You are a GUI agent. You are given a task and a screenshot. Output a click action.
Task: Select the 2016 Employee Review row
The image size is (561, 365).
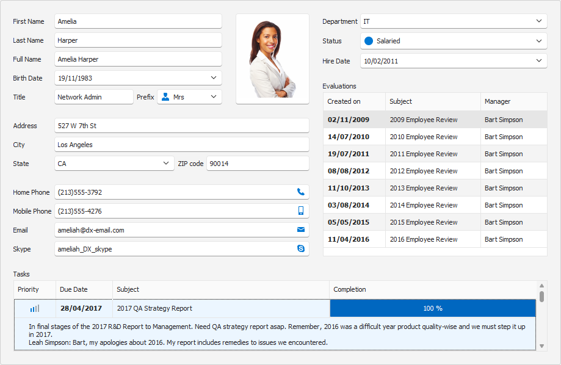click(x=435, y=239)
